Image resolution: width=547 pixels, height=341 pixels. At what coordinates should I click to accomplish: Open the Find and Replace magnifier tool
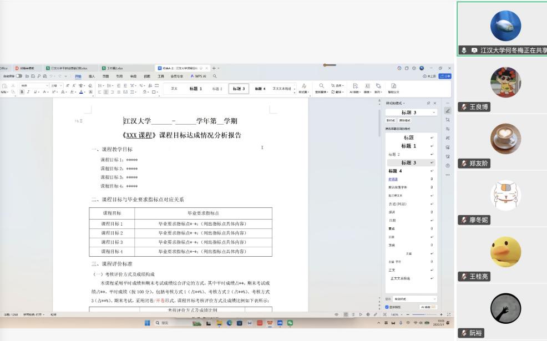point(321,86)
